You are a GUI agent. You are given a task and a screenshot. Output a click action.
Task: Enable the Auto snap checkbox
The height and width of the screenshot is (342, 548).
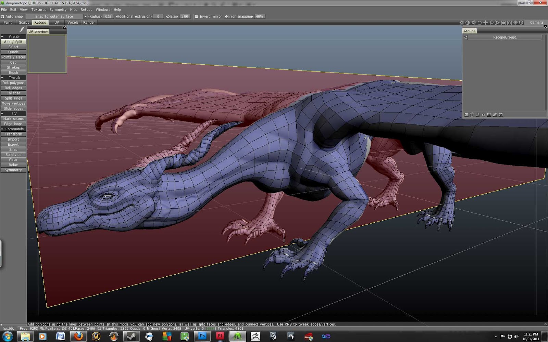pyautogui.click(x=3, y=16)
